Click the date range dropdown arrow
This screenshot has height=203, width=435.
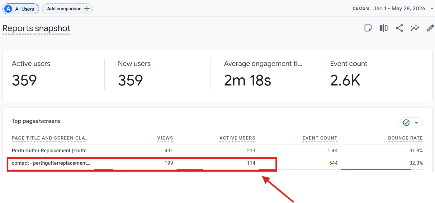coord(432,9)
